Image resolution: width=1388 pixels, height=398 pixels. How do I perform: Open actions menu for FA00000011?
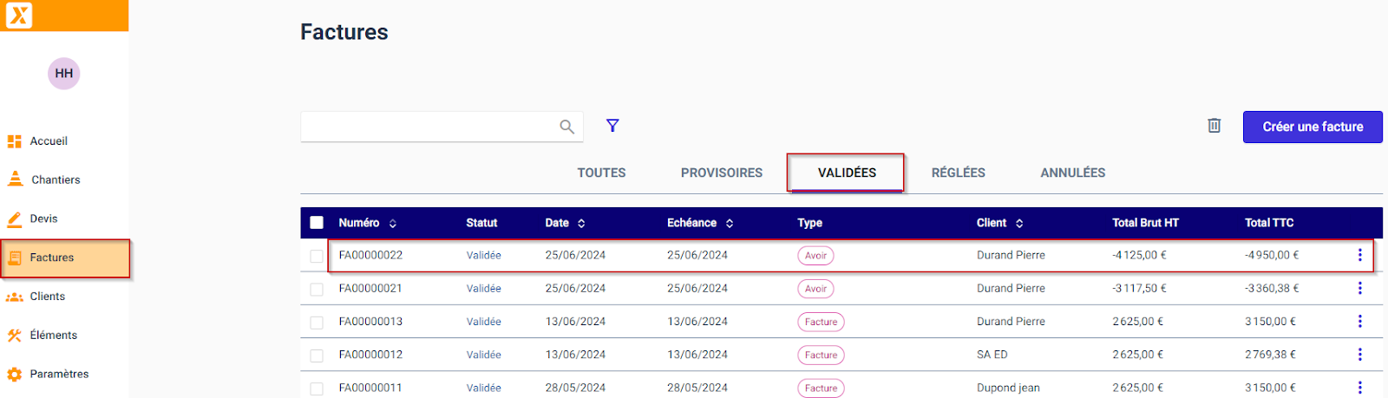coord(1359,387)
